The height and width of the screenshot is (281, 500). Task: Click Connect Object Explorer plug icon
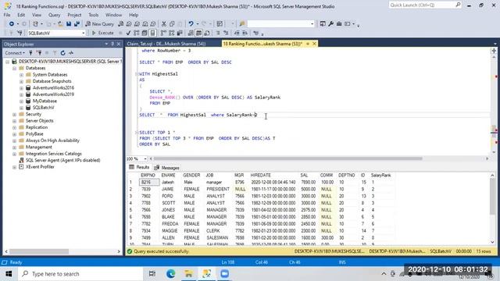(30, 53)
